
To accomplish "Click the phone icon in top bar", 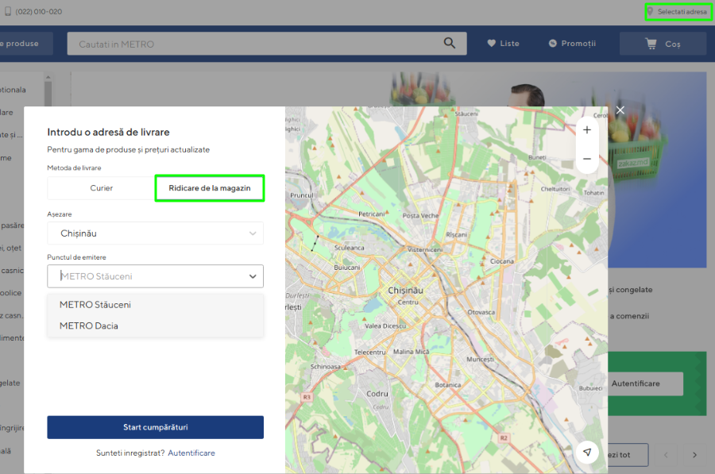I will click(7, 12).
